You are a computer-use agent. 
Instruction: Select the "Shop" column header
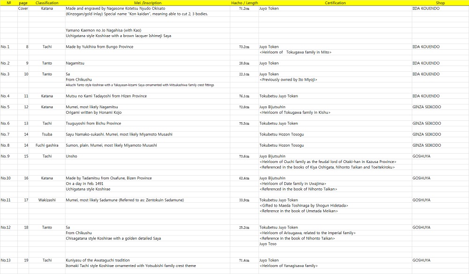pyautogui.click(x=440, y=3)
